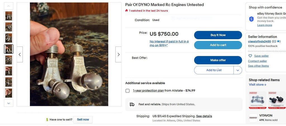Go to the previous product image arrow
The height and width of the screenshot is (126, 286).
20,55
